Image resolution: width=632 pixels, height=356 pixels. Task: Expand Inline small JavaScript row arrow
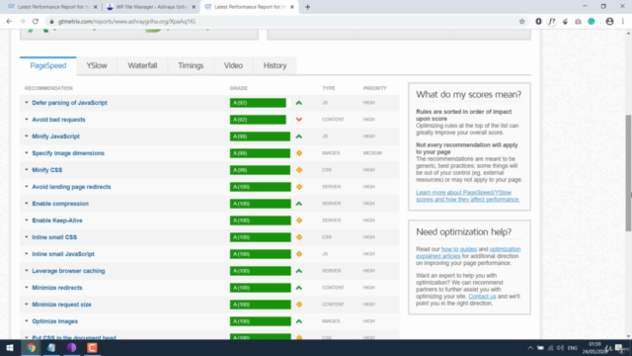tap(27, 254)
